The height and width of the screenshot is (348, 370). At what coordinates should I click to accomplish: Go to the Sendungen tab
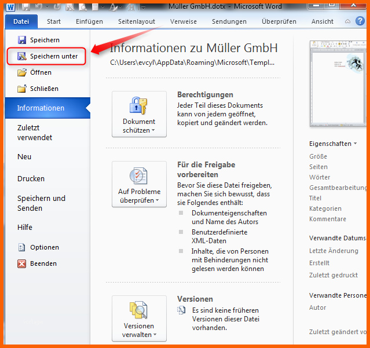229,21
